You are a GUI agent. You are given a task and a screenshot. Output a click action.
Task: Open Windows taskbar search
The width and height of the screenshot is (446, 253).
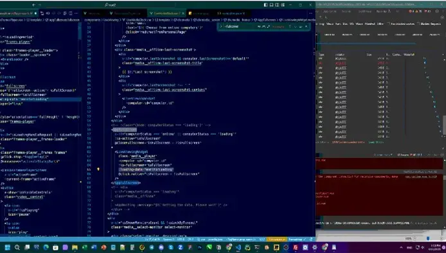17,247
